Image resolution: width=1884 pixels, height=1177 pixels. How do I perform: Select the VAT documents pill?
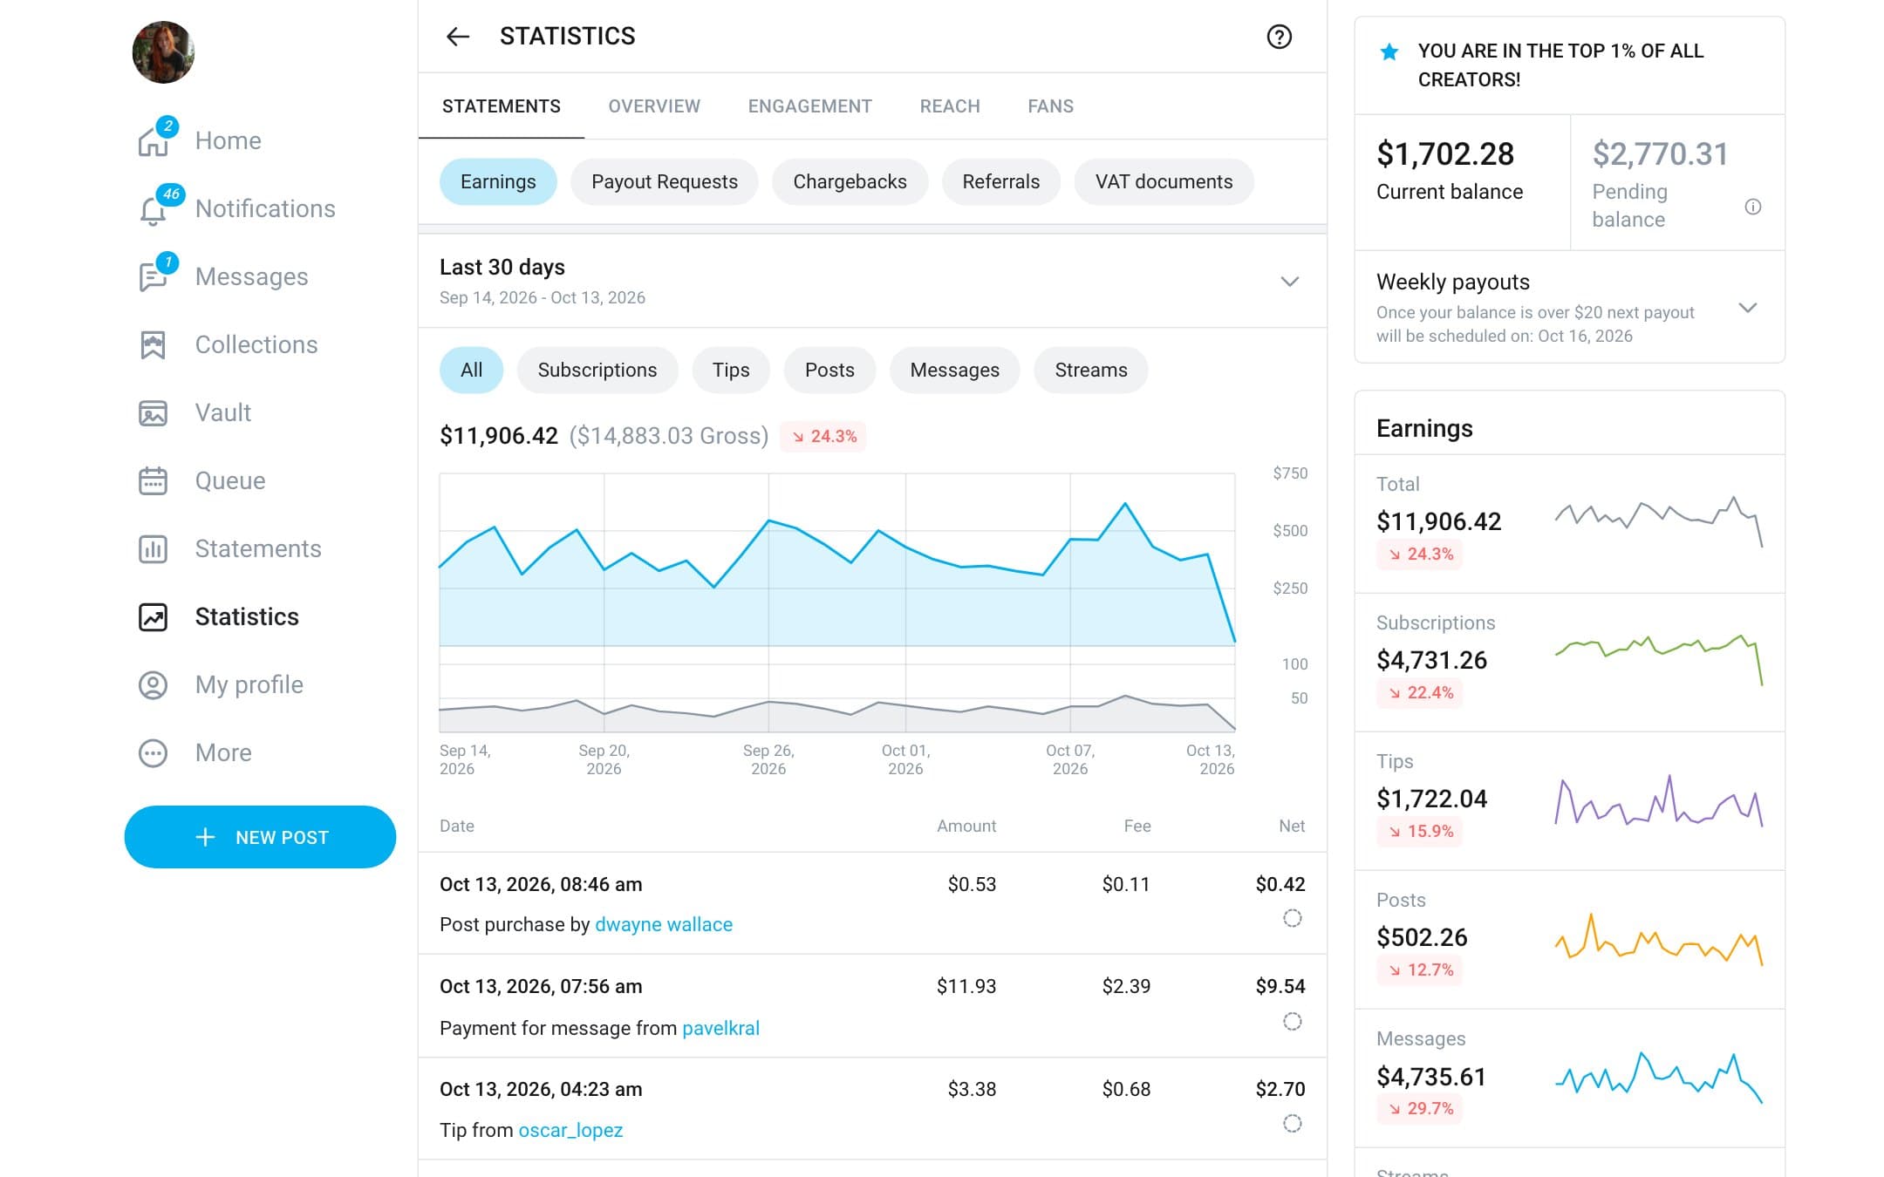click(x=1164, y=182)
